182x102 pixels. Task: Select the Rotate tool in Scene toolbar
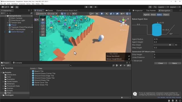tap(43, 26)
